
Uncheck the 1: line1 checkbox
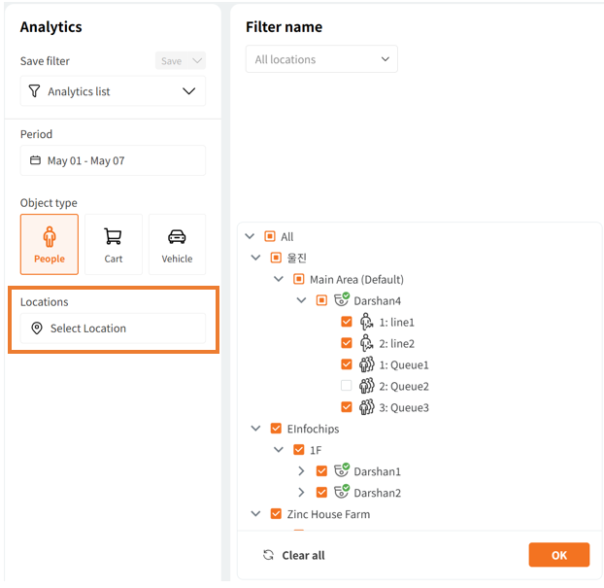coord(347,322)
